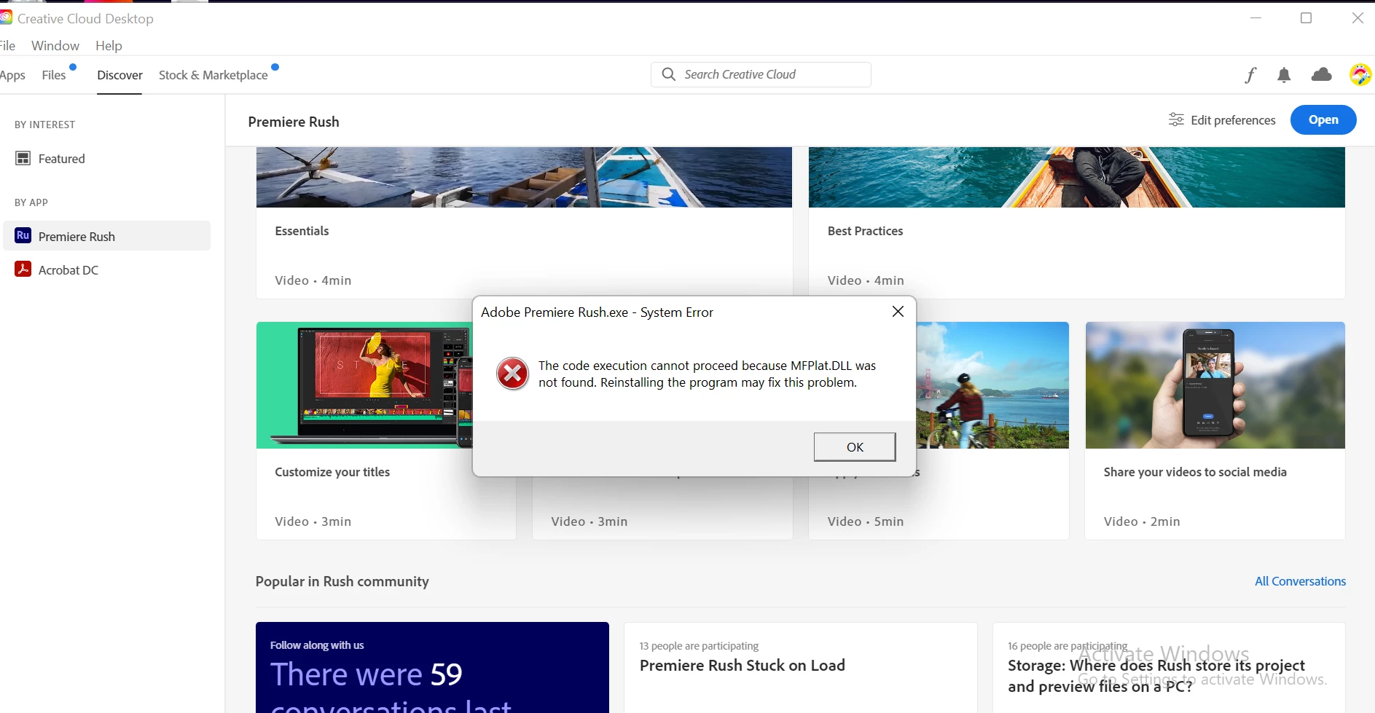Open Share your videos thumbnail
The height and width of the screenshot is (713, 1375).
(x=1215, y=385)
